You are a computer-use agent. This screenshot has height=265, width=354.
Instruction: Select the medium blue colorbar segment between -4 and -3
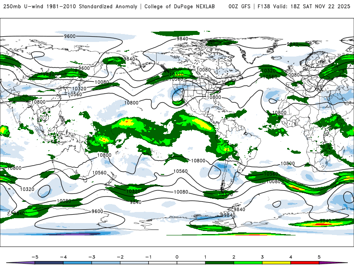tap(77, 263)
